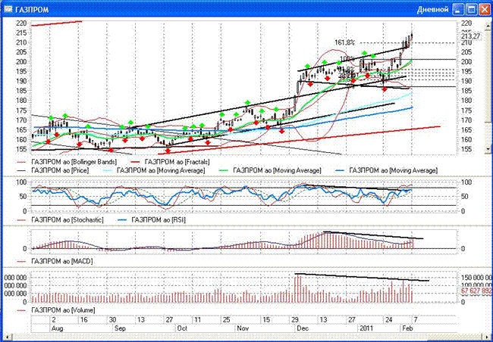Click the ГАЗПРОМ title text
493x342 pixels.
(31, 10)
